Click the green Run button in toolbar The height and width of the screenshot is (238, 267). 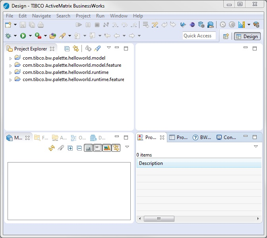pyautogui.click(x=23, y=36)
